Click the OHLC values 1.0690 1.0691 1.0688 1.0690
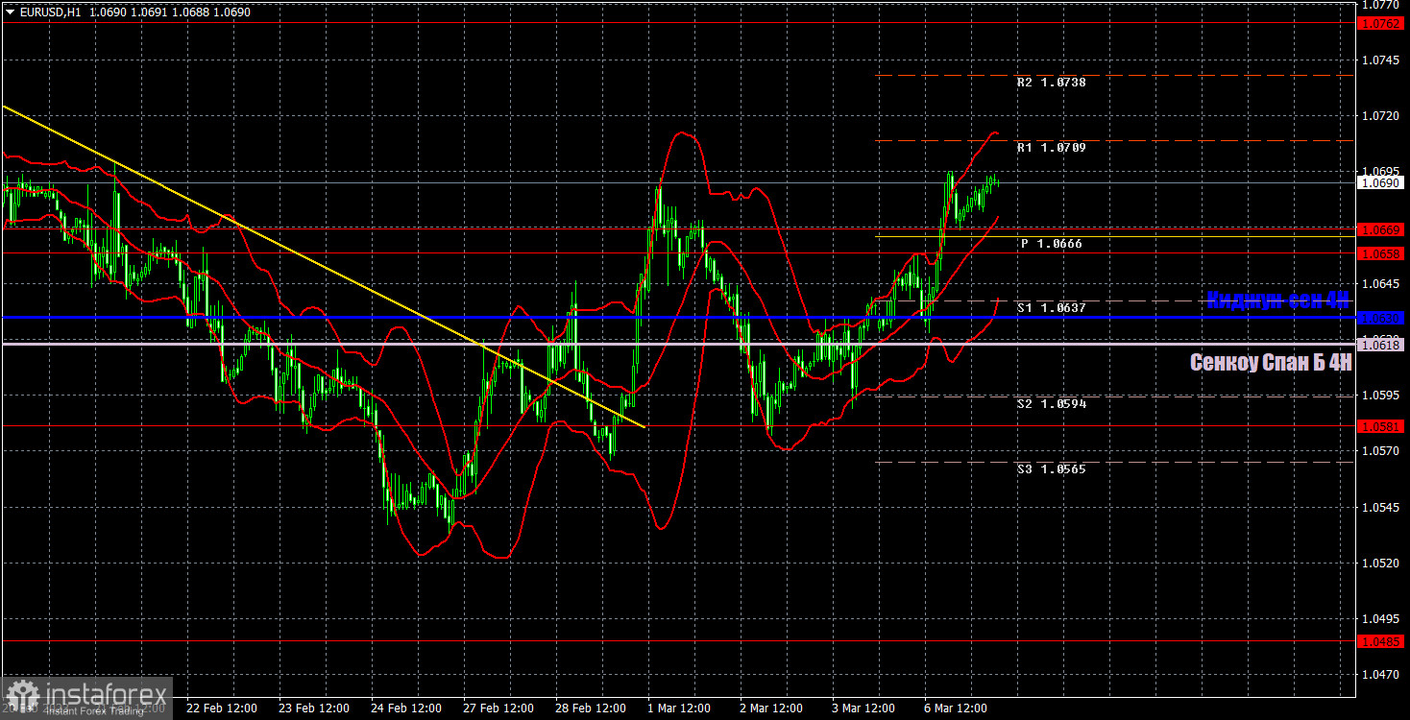The image size is (1410, 720). (169, 12)
